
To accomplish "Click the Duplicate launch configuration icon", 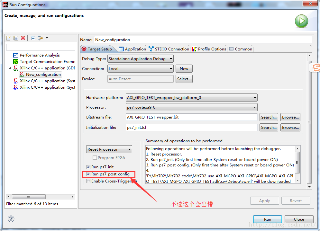I will (15, 38).
